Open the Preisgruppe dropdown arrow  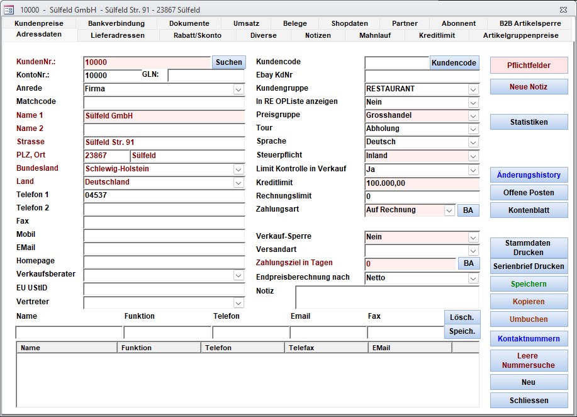473,116
